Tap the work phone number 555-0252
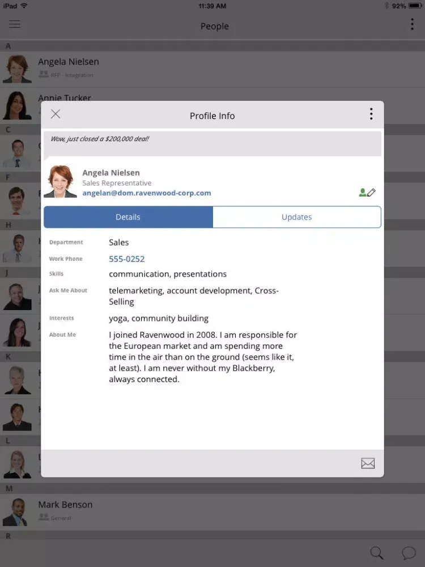Screen dimensions: 425x567 [126, 259]
